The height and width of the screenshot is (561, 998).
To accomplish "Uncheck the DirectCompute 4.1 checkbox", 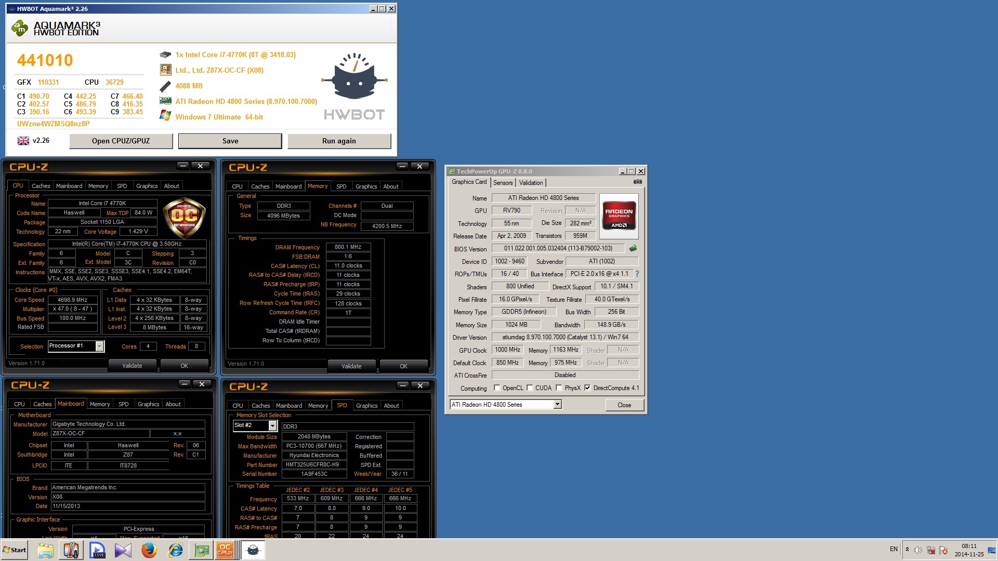I will click(x=587, y=388).
